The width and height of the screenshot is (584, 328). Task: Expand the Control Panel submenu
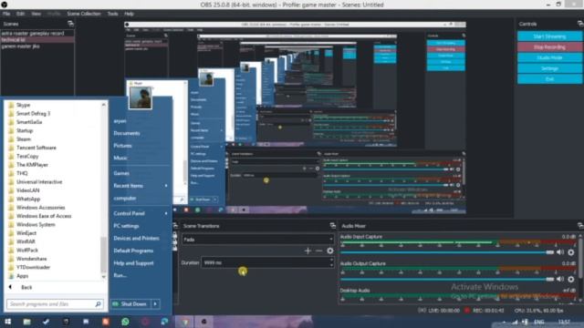166,213
